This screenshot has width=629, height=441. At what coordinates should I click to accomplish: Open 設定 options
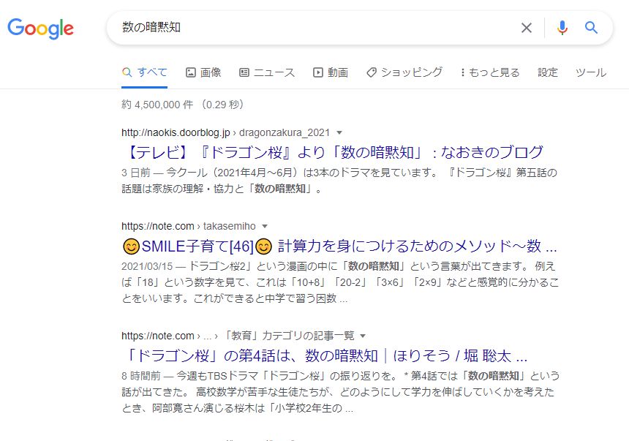(548, 72)
